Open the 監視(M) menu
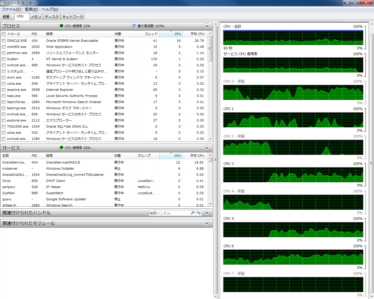The width and height of the screenshot is (374, 299). (32, 9)
